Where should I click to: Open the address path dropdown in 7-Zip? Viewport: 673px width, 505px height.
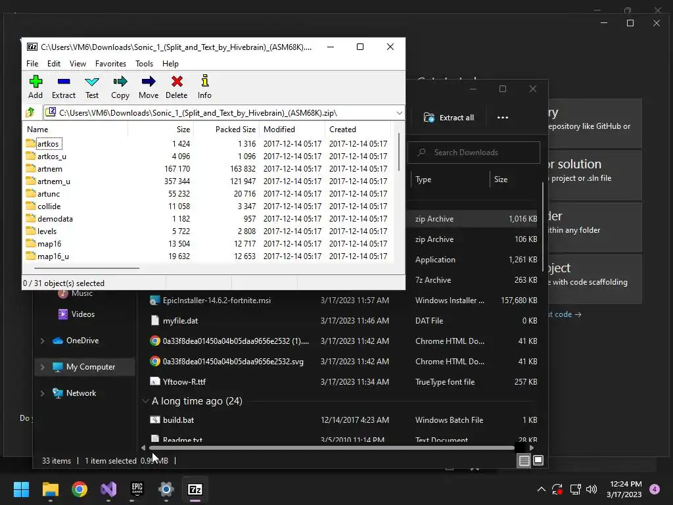(x=399, y=113)
